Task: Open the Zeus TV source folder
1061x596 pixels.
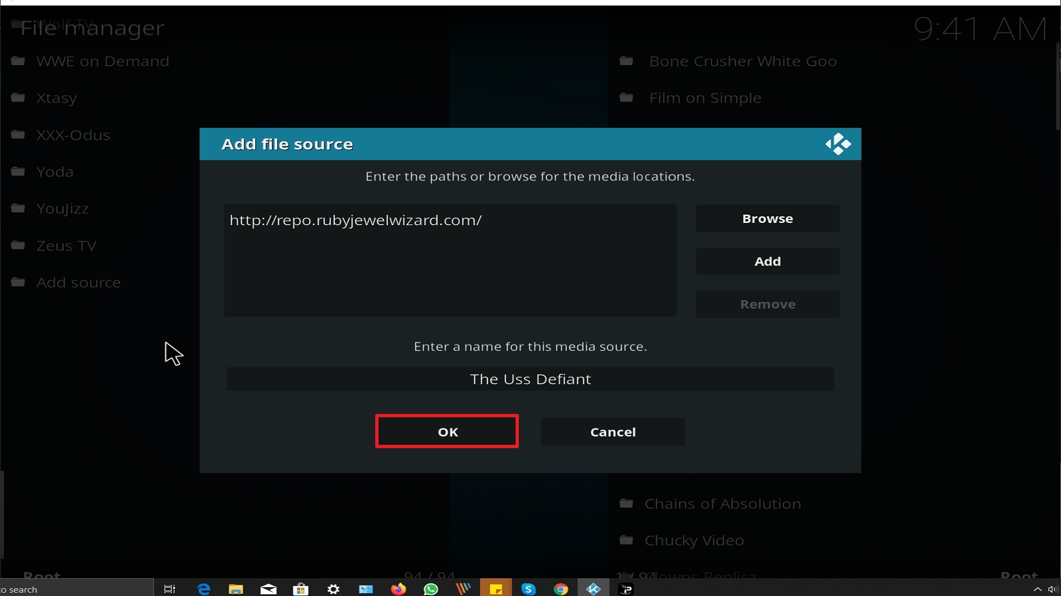Action: coord(66,246)
